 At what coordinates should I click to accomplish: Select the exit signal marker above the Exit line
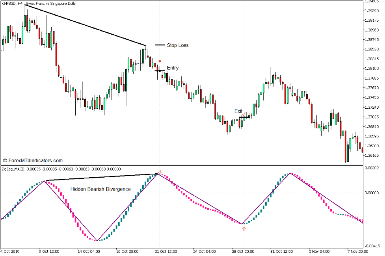pos(244,114)
